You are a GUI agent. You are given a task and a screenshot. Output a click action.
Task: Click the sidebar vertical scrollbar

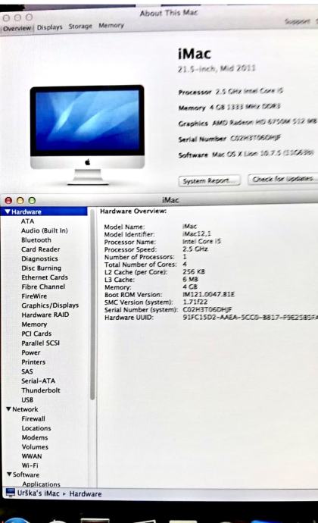92,304
